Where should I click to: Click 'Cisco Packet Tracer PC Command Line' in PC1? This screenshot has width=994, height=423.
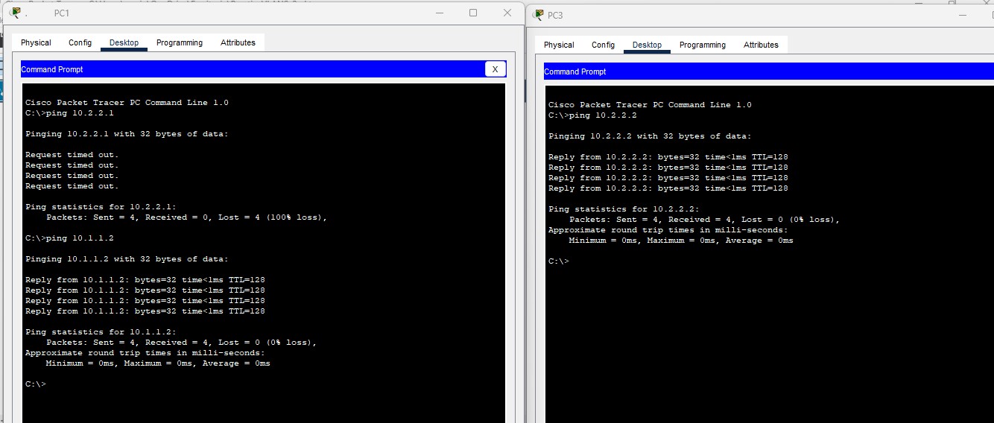pyautogui.click(x=127, y=103)
